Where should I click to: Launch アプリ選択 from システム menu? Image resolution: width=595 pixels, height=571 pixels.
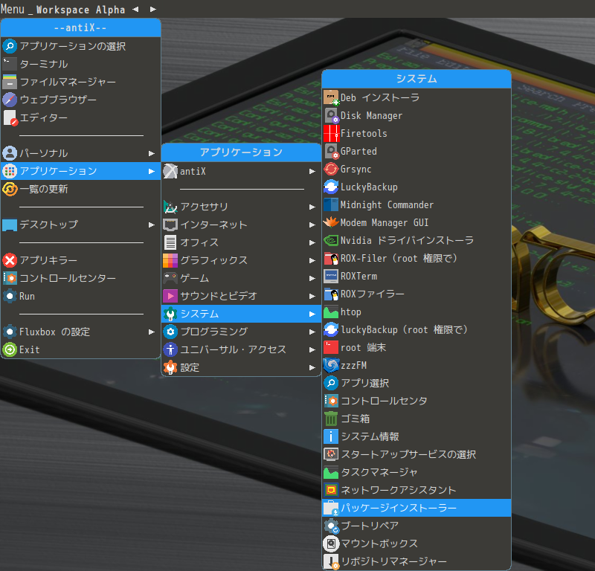(x=416, y=383)
